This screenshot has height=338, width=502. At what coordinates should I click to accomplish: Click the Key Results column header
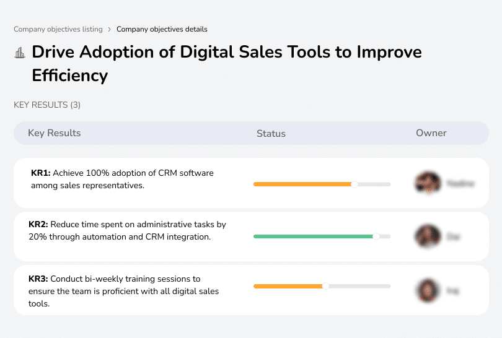[x=55, y=133]
